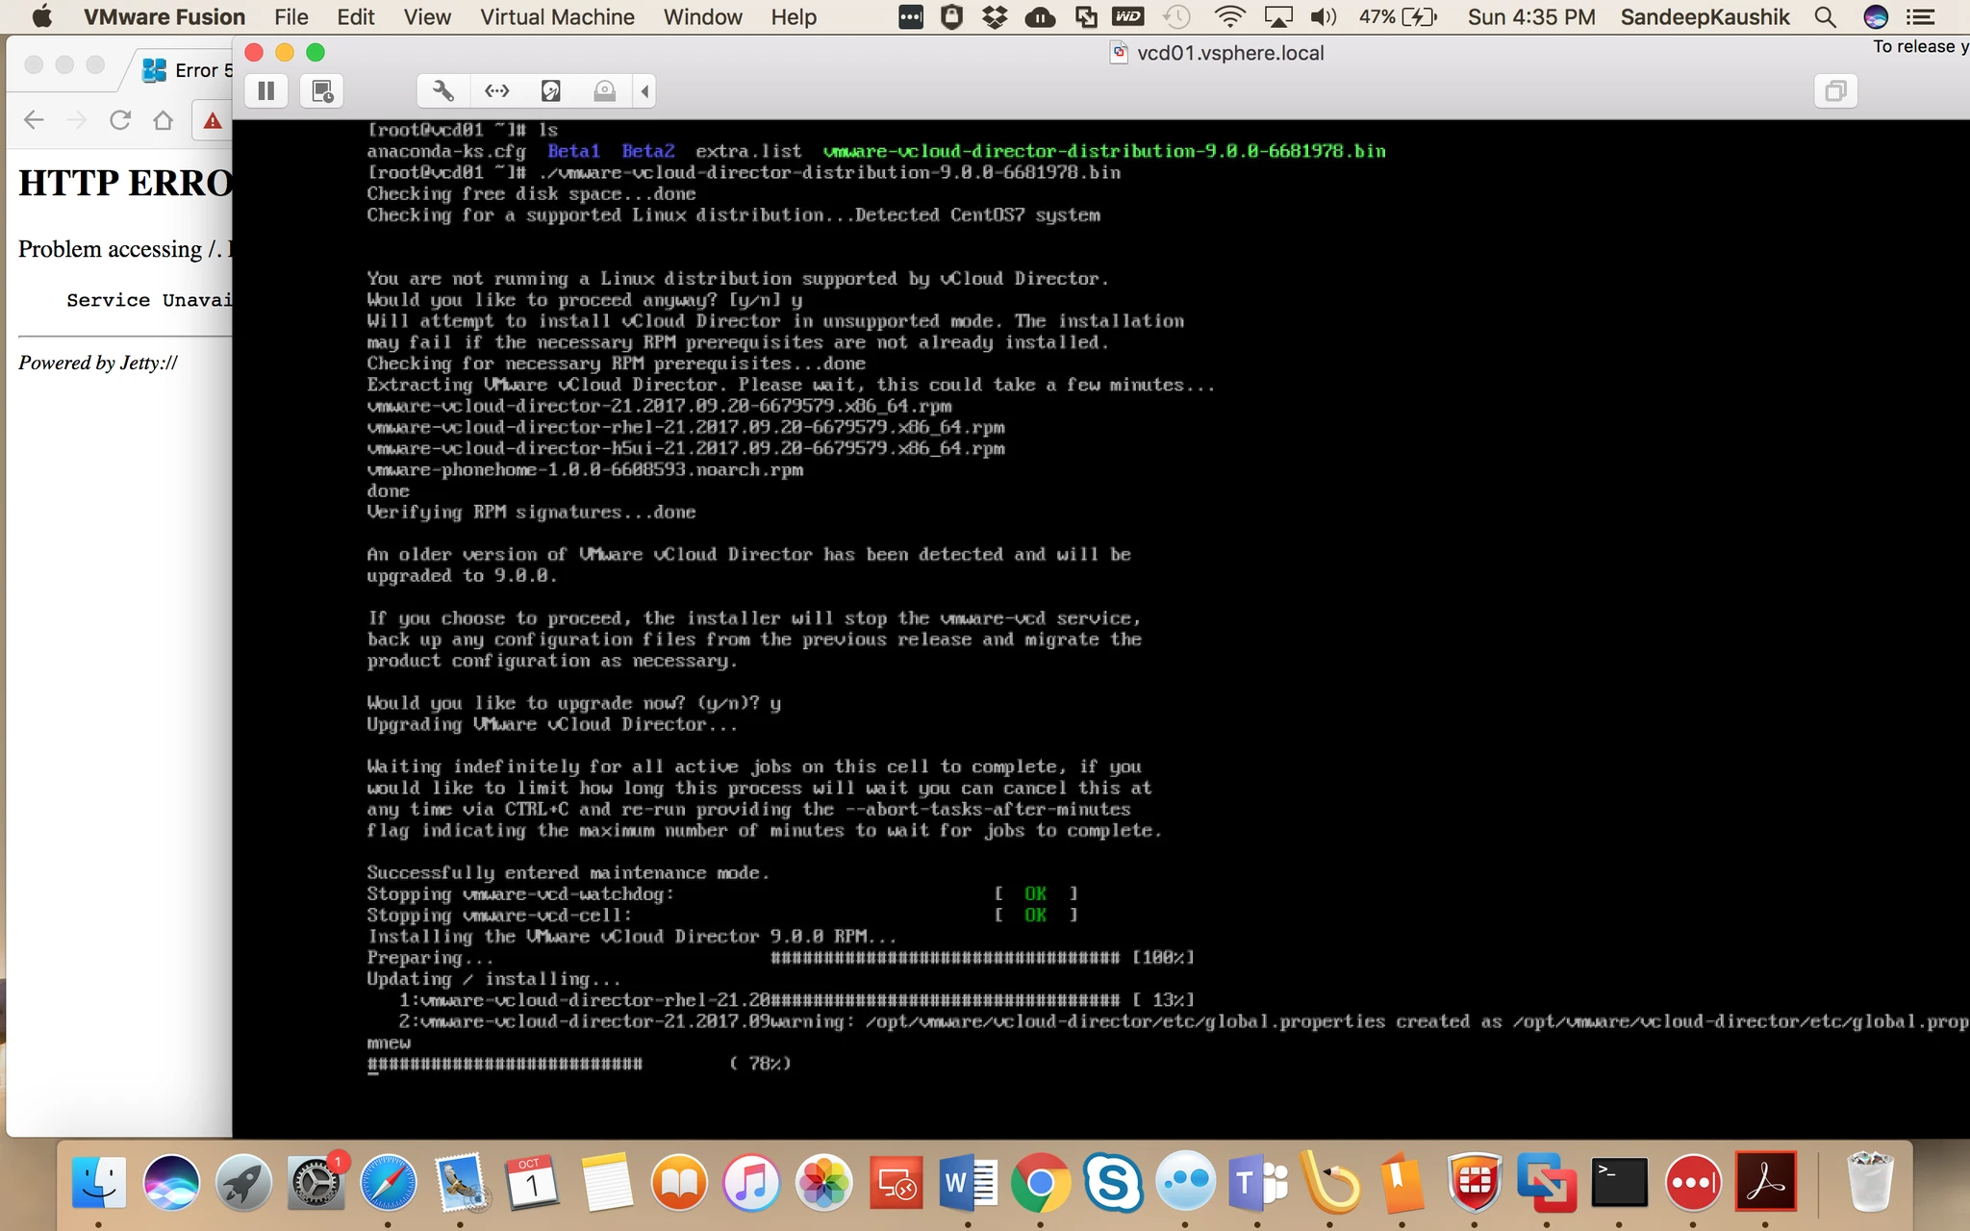Enter Unity view with overlapping windows icon

point(1835,91)
